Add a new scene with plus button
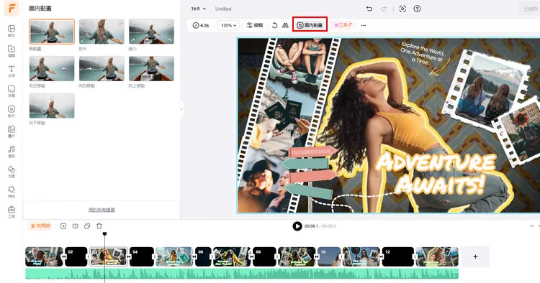 [x=475, y=256]
